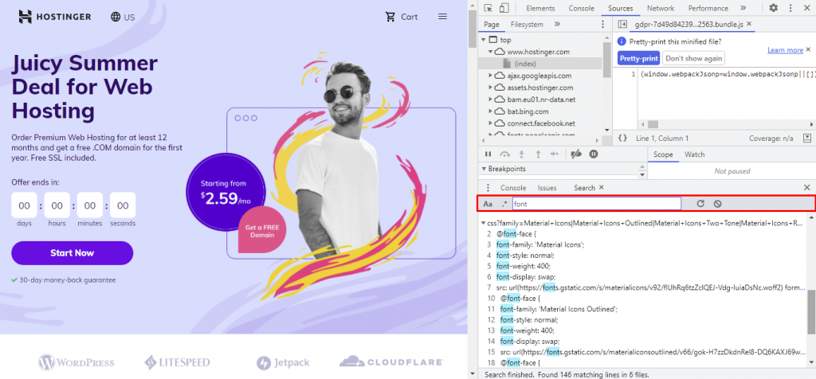This screenshot has width=816, height=379.
Task: Click the Start Now button
Action: [x=73, y=253]
